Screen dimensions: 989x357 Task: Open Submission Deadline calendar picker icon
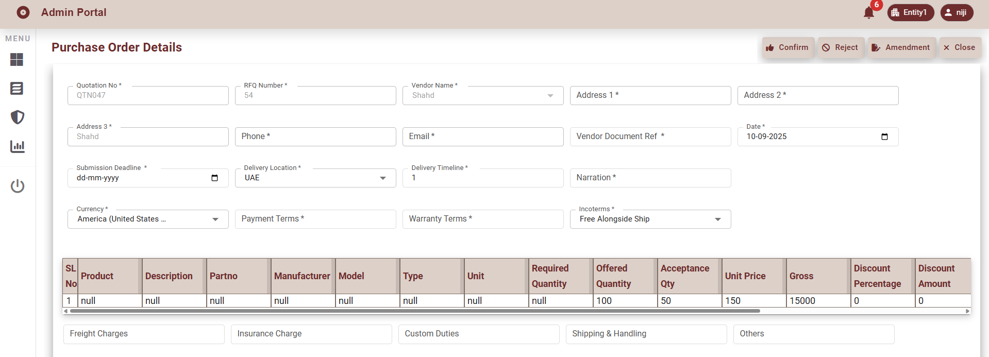214,178
